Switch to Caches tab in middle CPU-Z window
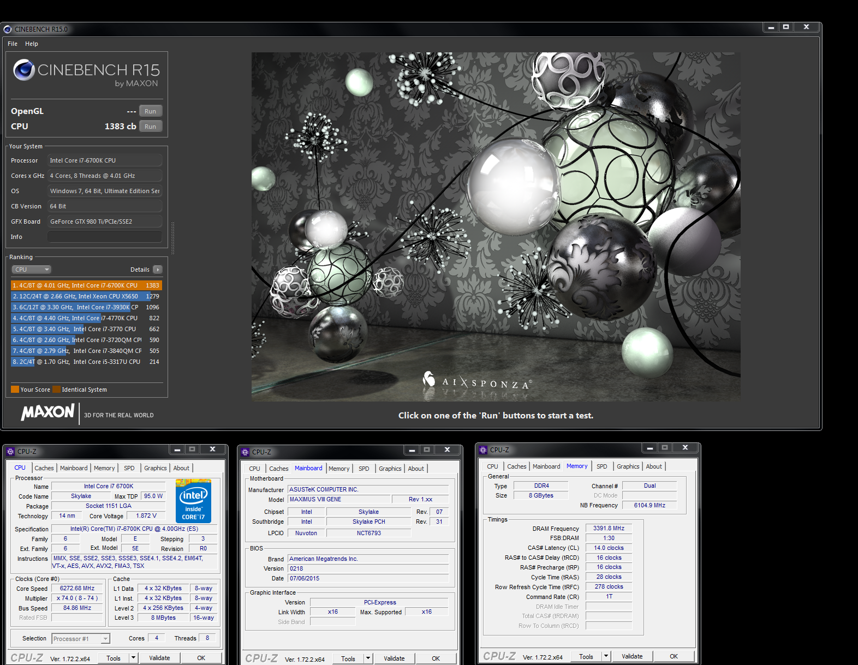The image size is (858, 665). click(279, 469)
